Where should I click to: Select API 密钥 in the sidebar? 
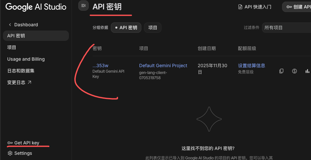(x=36, y=36)
